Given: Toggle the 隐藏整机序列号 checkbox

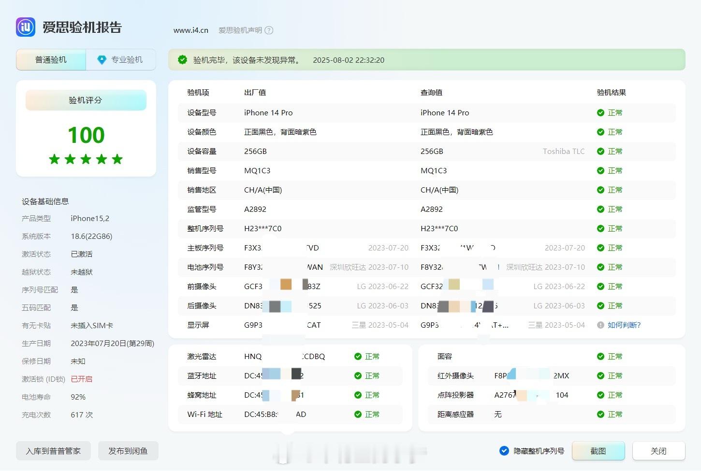Looking at the screenshot, I should (504, 451).
